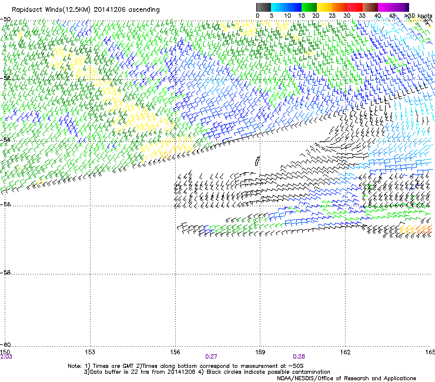Image resolution: width=435 pixels, height=382 pixels.
Task: Pick the orange 25-30 knots legend segment
Action: 340,7
